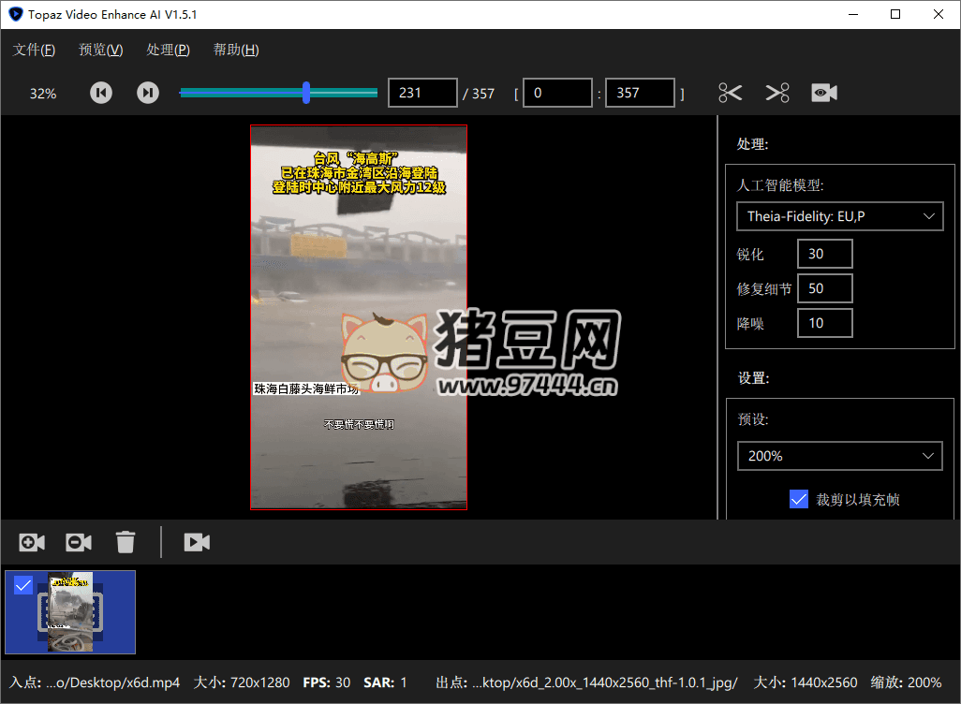Select the add video icon
The image size is (961, 704).
[x=31, y=542]
